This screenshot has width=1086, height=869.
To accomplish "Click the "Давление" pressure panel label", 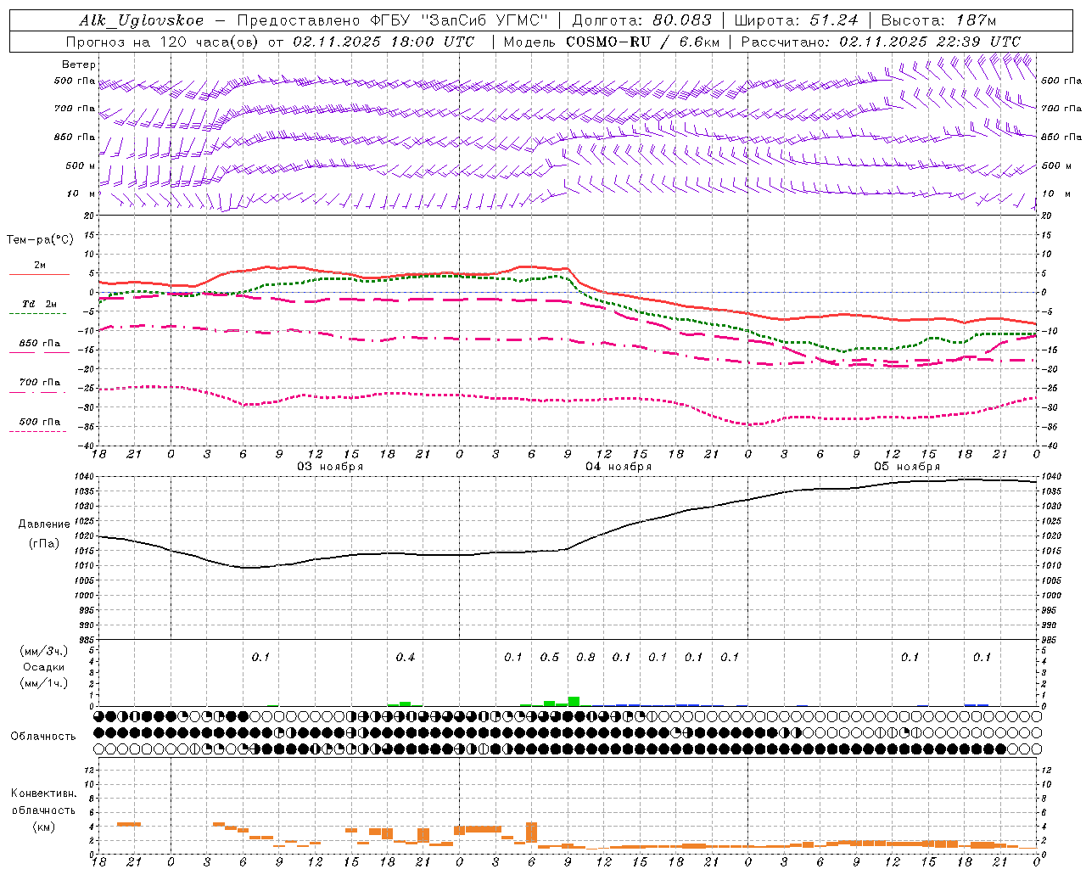I will [x=44, y=524].
